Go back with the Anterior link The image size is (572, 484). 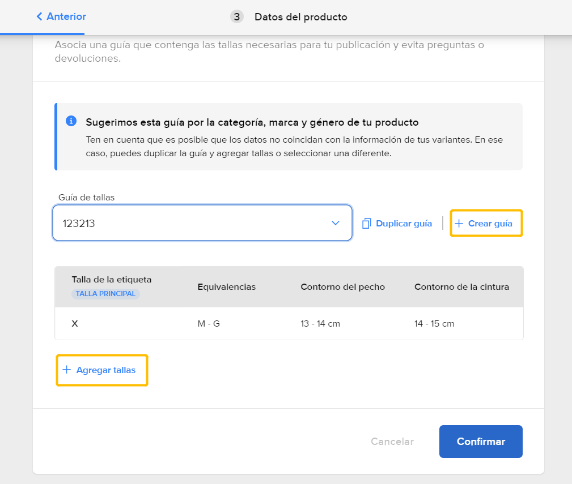(61, 16)
